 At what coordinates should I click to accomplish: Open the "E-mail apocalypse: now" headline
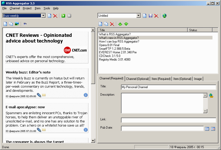(x=25, y=107)
